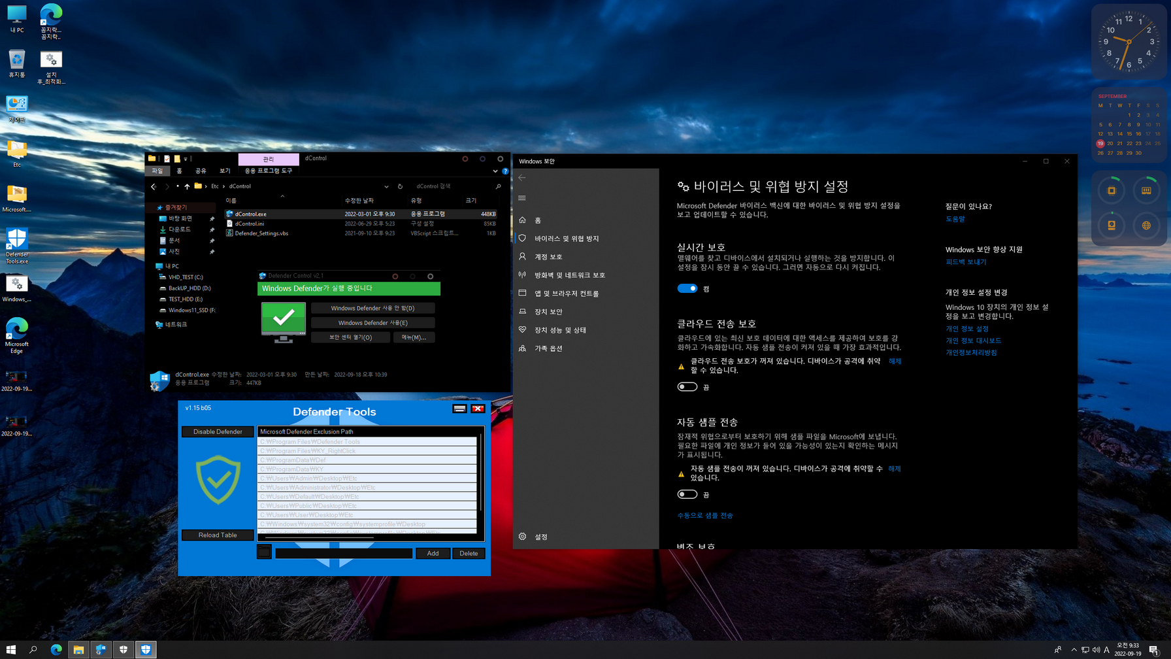The height and width of the screenshot is (659, 1171).
Task: Click the hamburger menu in Windows Security
Action: (522, 198)
